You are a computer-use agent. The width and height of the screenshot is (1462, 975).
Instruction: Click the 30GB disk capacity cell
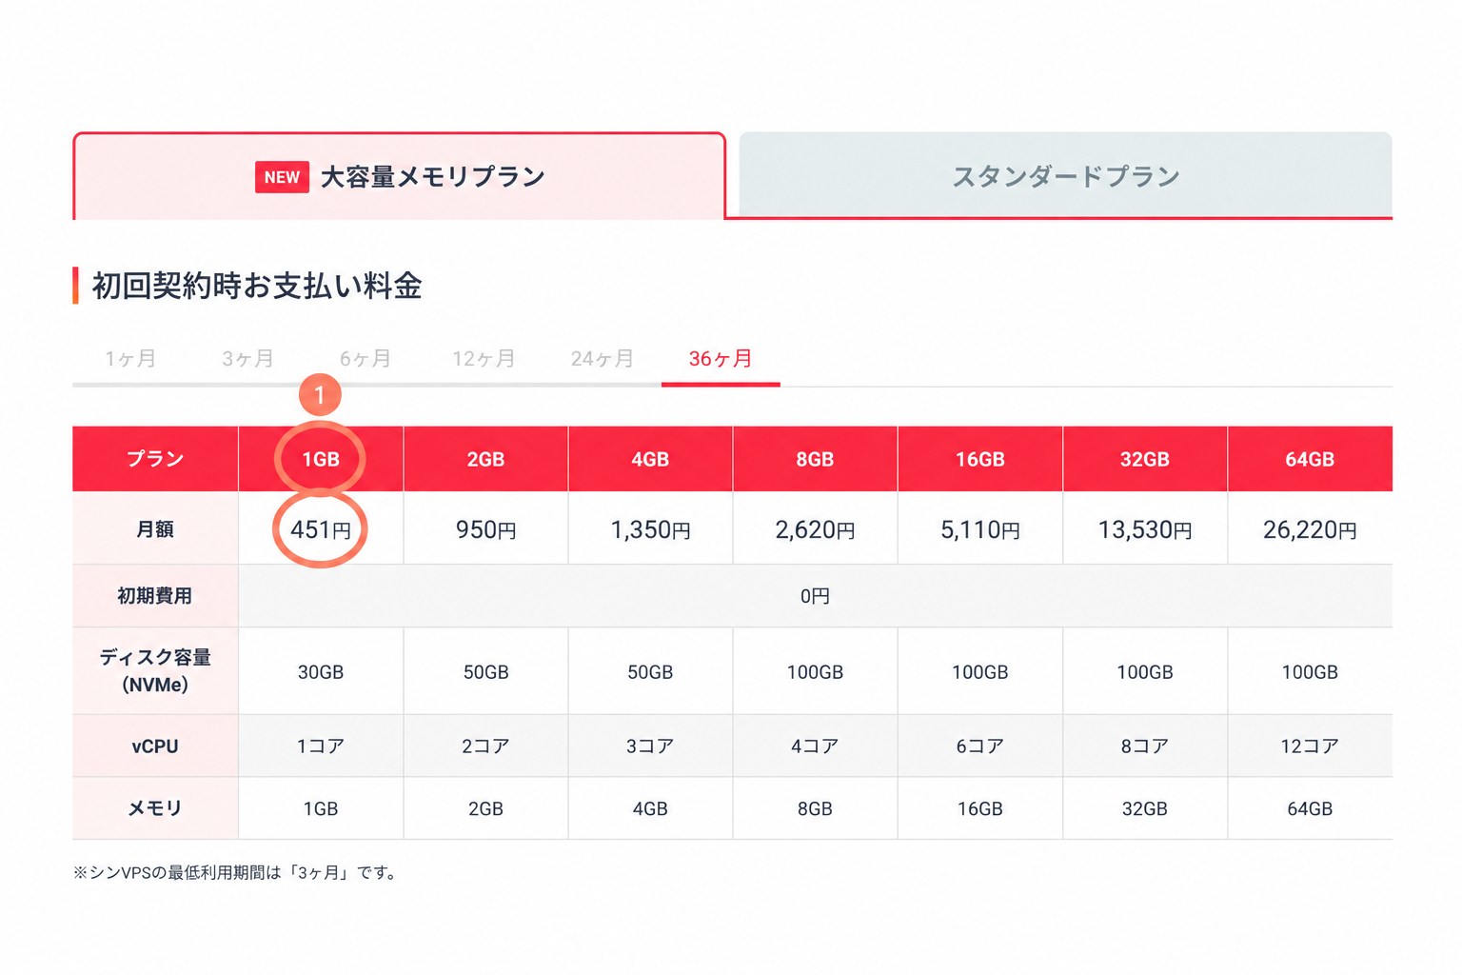pyautogui.click(x=321, y=672)
